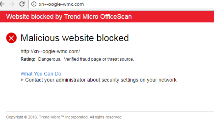
Task: Select the 'Dangerous.' rating text
Action: [50, 59]
